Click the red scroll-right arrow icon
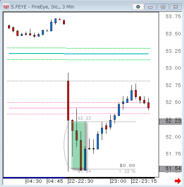Image resolution: width=184 pixels, height=187 pixels. coord(178,181)
